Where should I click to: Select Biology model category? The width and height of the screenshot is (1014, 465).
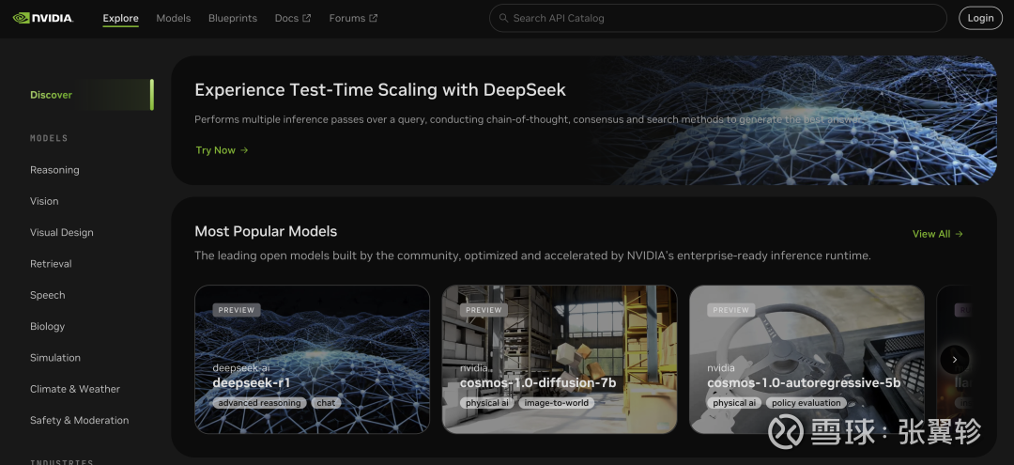(x=47, y=327)
